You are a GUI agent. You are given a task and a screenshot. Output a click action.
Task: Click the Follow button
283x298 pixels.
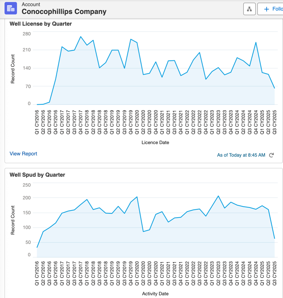click(270, 9)
